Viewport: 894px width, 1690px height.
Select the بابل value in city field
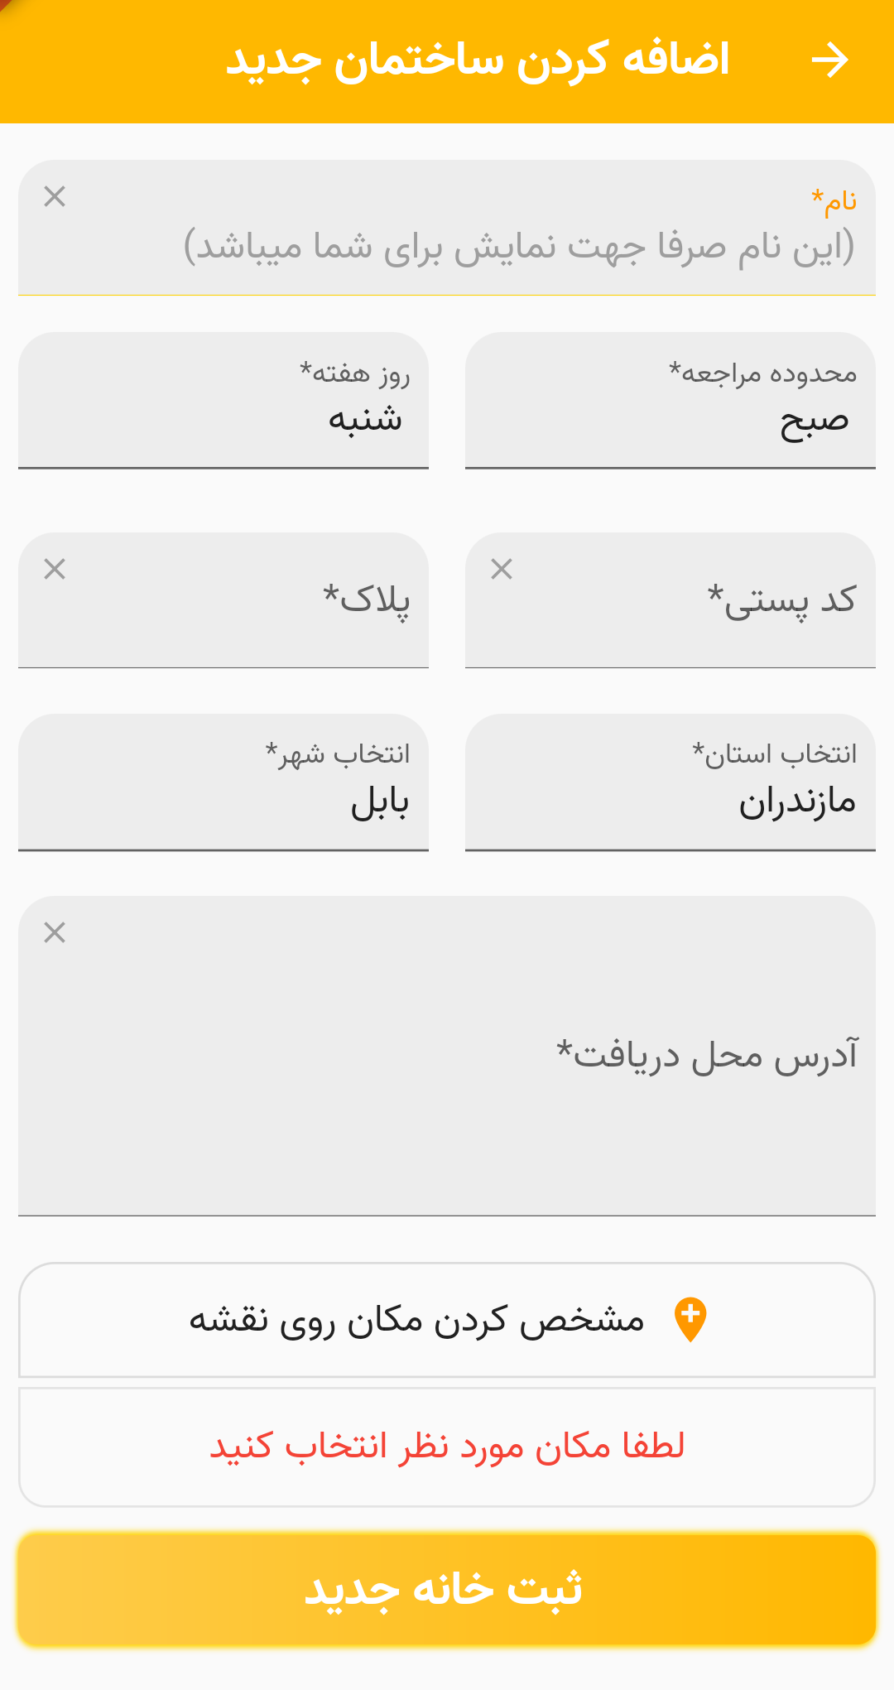(x=380, y=802)
